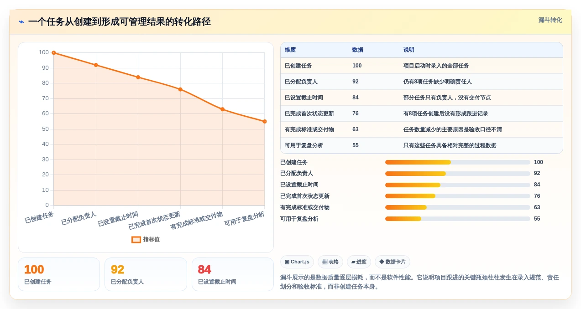Click the 可用于复盘分析 progress bar
Viewport: 581px width, 309px height.
(x=458, y=219)
